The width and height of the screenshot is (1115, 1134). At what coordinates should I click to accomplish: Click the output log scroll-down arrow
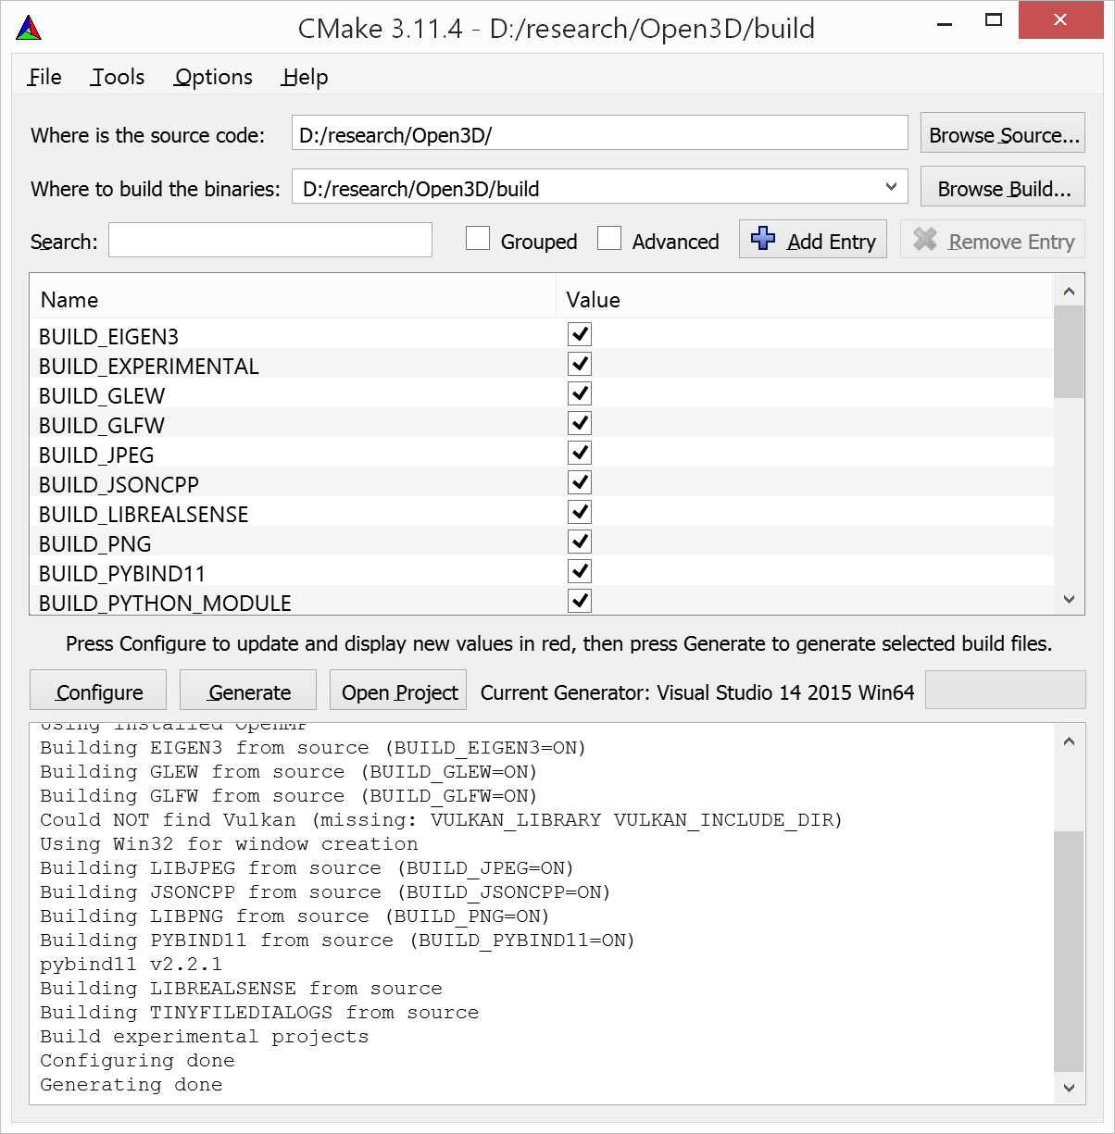point(1069,1087)
